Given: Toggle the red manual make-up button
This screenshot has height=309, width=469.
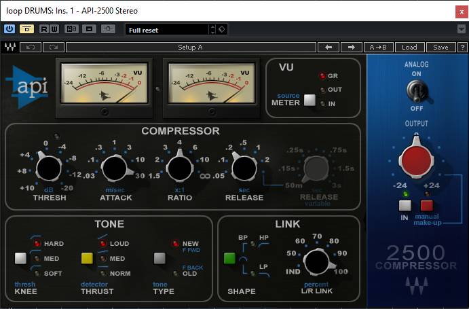Looking at the screenshot, I should pos(427,206).
